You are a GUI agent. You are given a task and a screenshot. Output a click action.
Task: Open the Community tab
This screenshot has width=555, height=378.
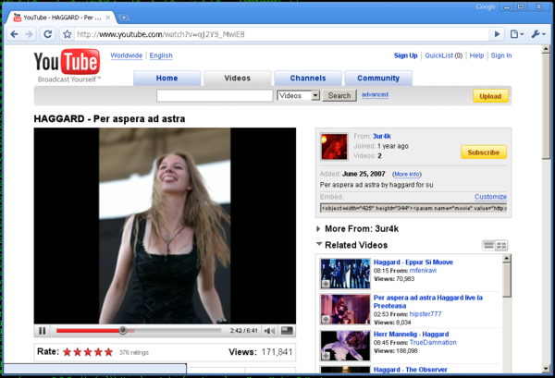click(x=378, y=79)
